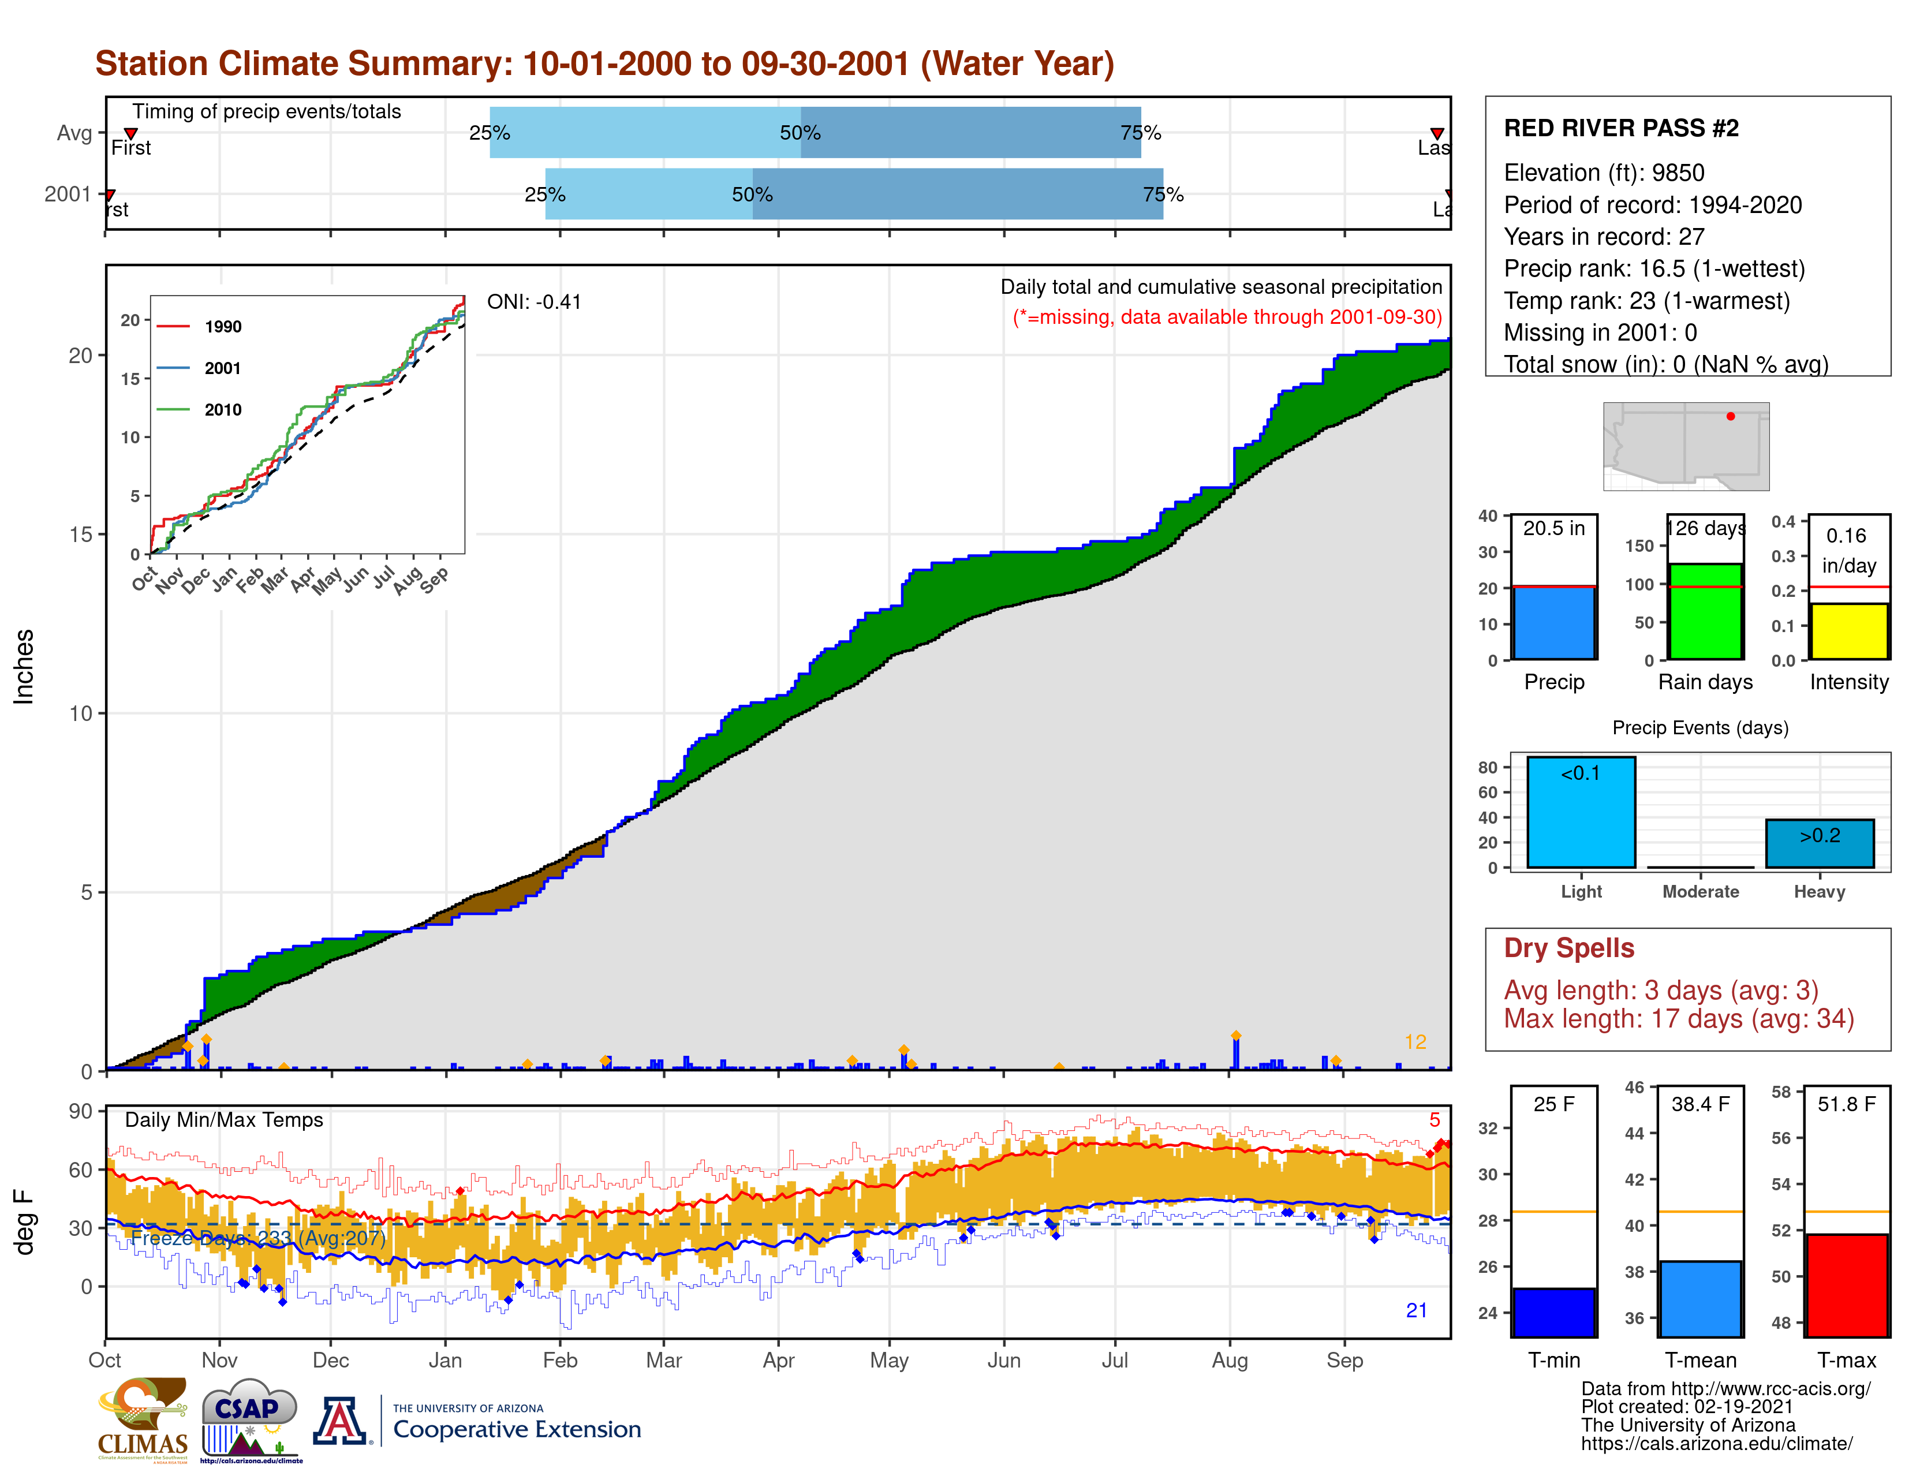
Task: Click the Daily Min/Max Temps label
Action: click(x=223, y=1120)
